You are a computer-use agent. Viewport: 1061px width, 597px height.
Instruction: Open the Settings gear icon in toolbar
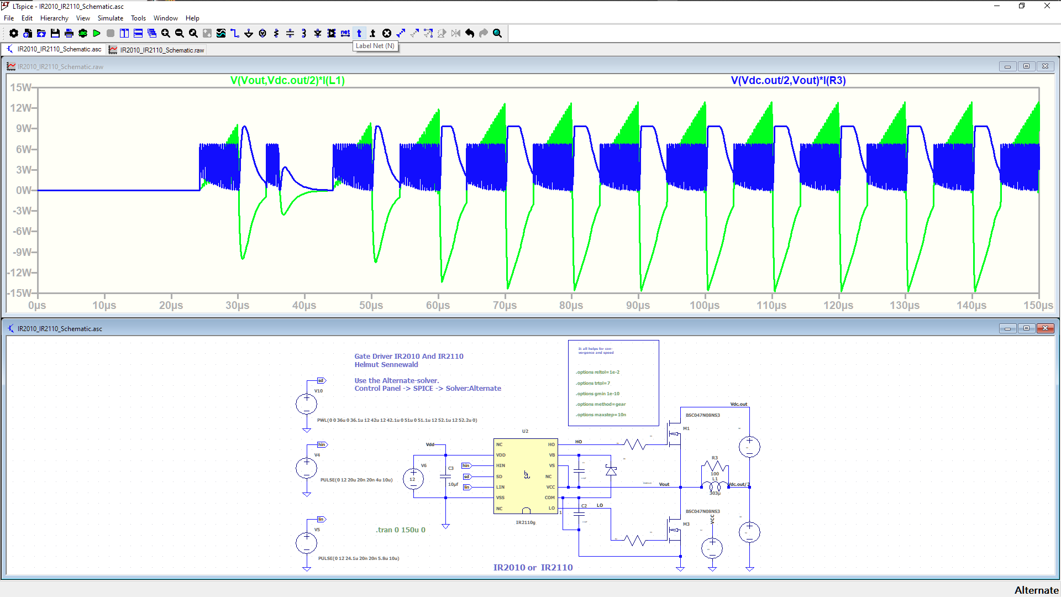[x=14, y=33]
